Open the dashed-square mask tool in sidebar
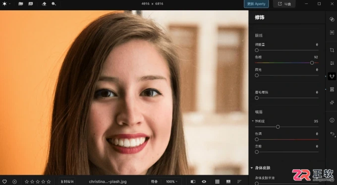The width and height of the screenshot is (337, 185). (332, 32)
